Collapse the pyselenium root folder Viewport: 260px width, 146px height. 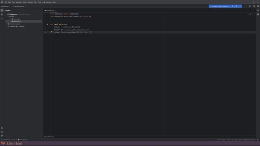coord(6,14)
